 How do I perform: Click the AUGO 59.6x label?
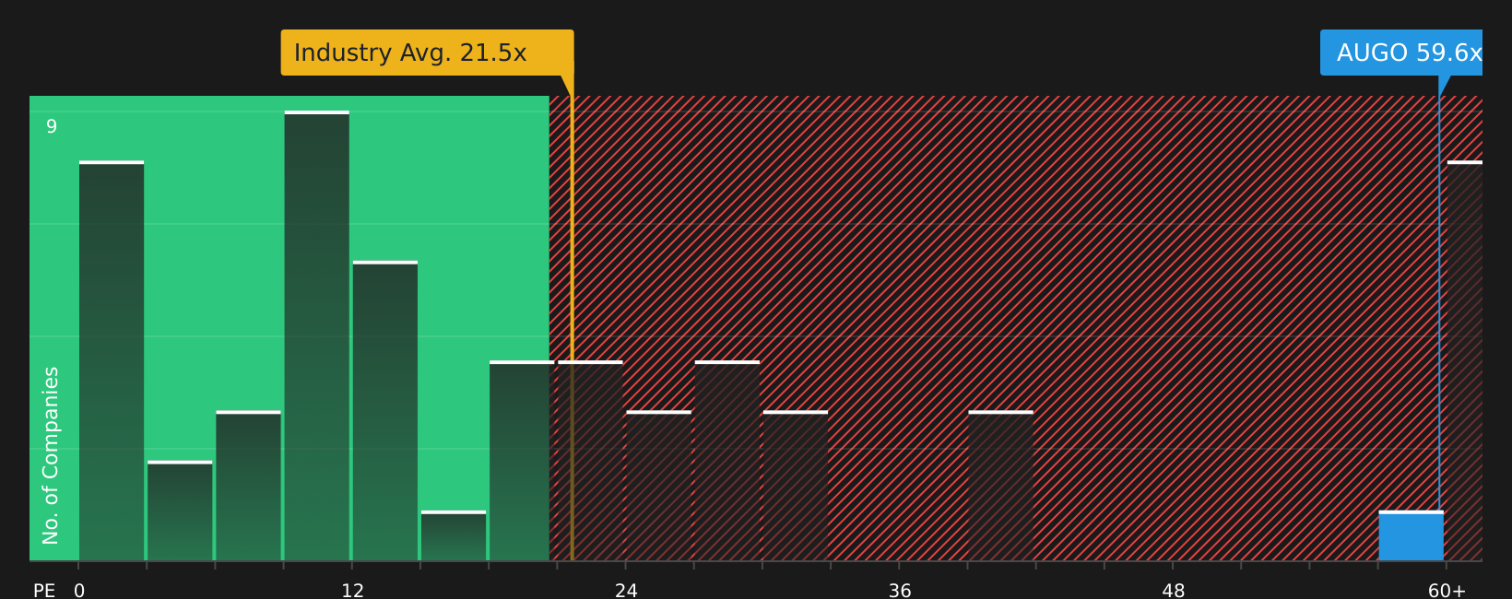click(x=1401, y=53)
